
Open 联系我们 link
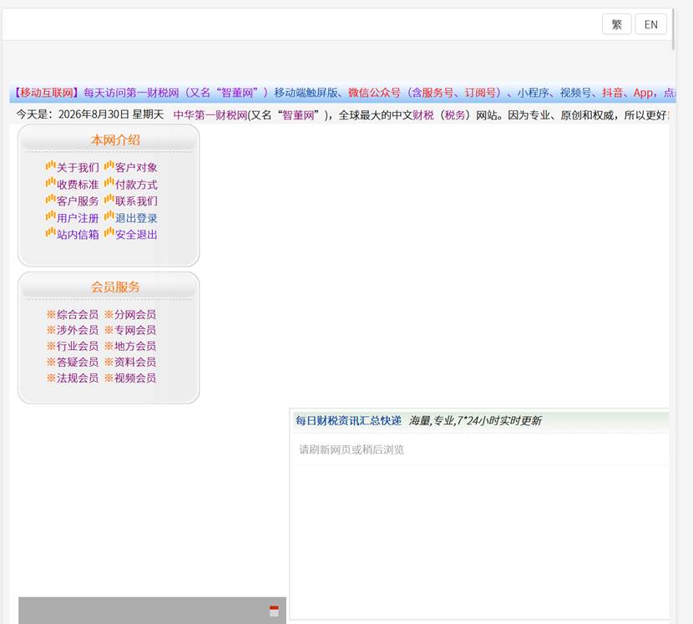point(136,201)
